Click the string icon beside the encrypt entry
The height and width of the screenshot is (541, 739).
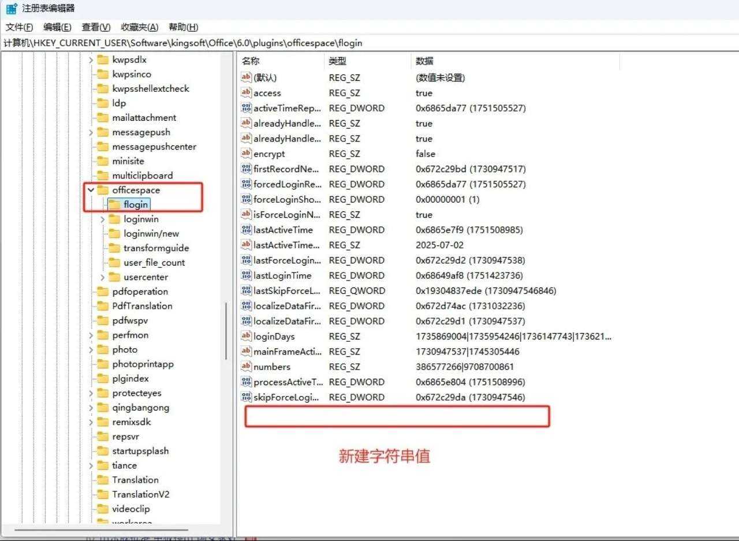[x=247, y=154]
